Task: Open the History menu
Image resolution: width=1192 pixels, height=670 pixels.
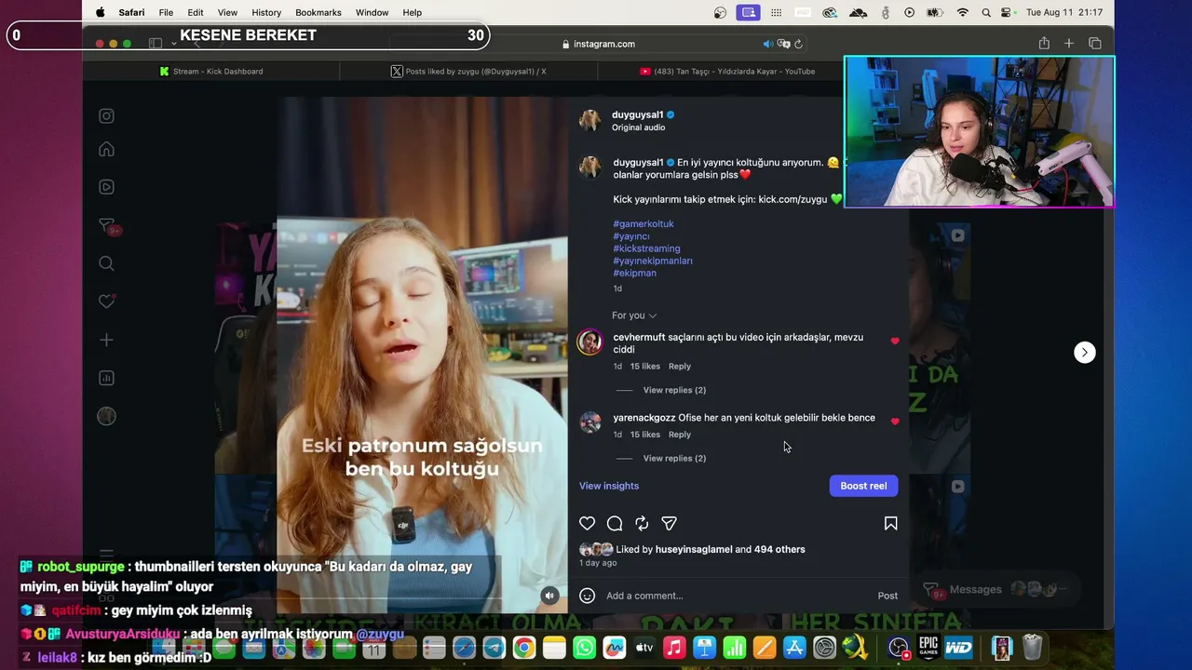Action: click(x=266, y=12)
